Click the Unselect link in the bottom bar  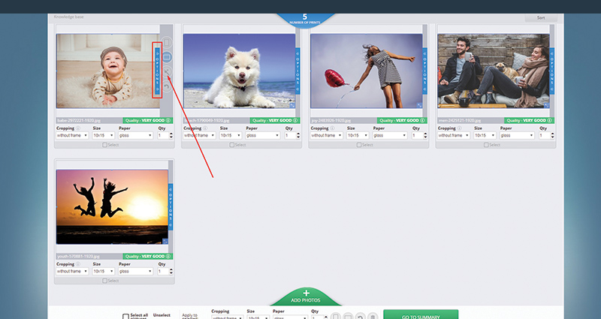click(162, 315)
